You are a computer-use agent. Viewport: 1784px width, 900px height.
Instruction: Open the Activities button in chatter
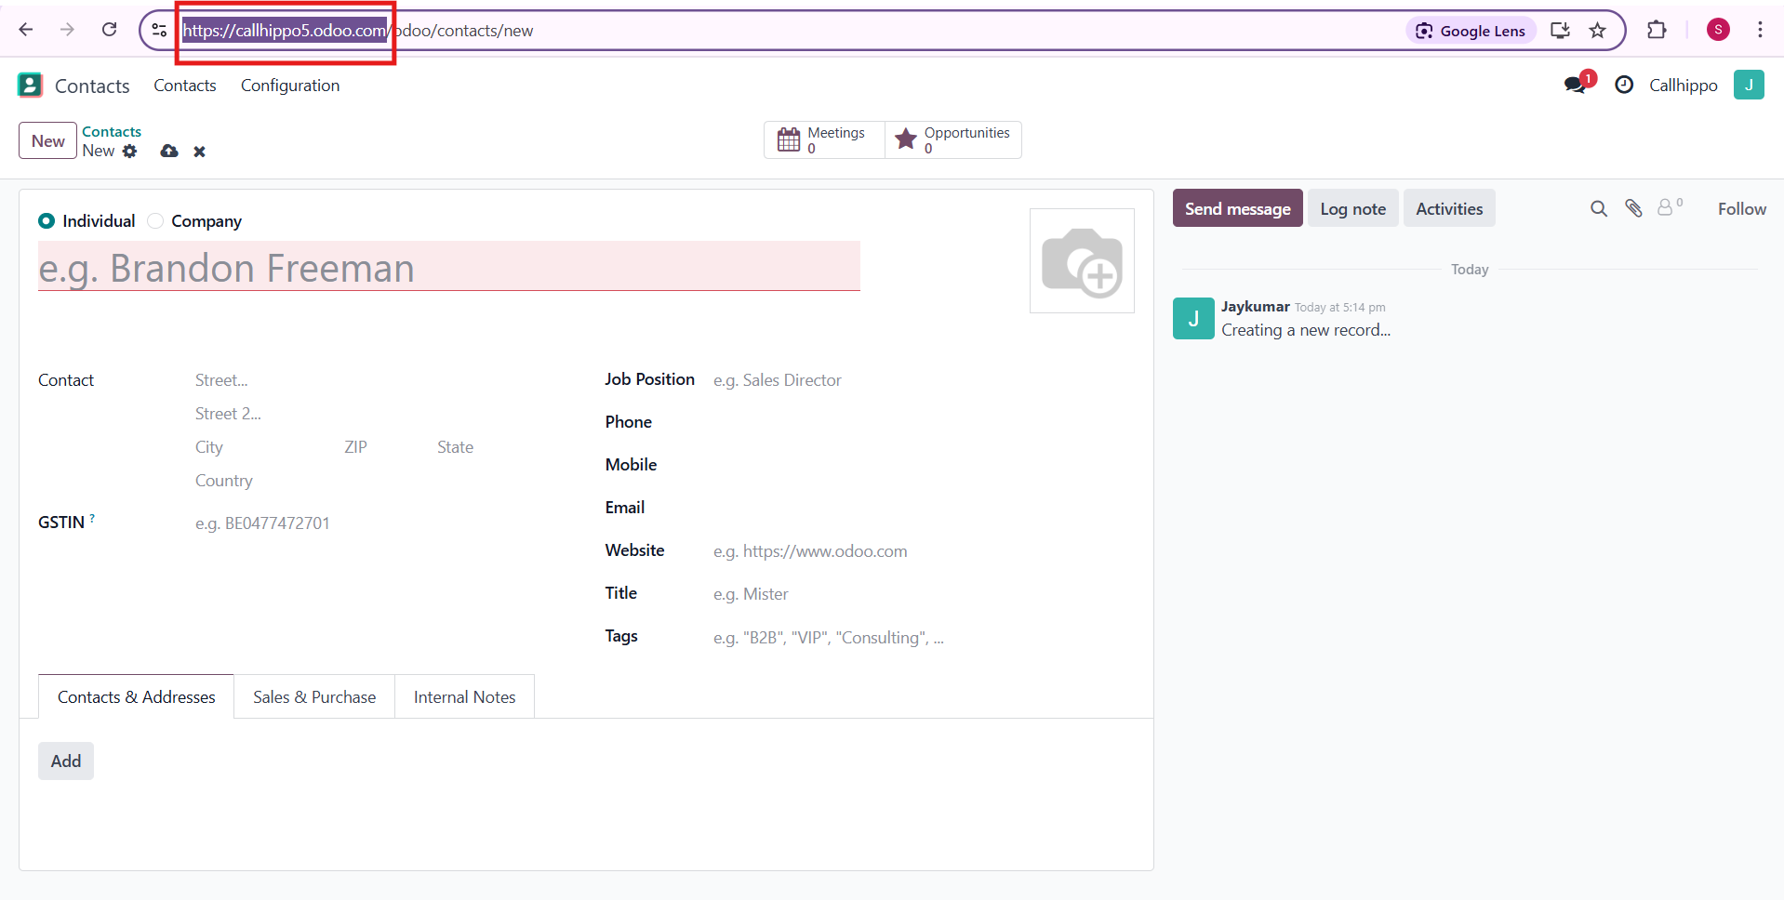click(1449, 208)
